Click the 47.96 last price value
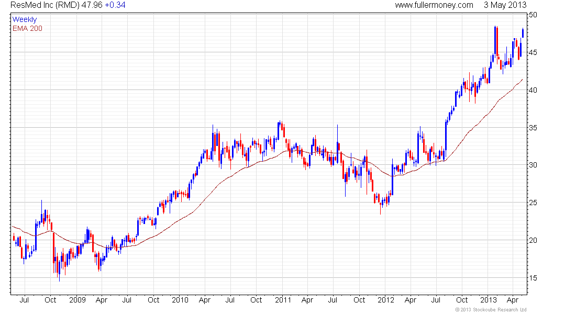The width and height of the screenshot is (576, 314). pos(92,5)
